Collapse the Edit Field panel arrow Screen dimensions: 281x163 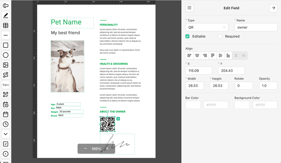(x=273, y=8)
